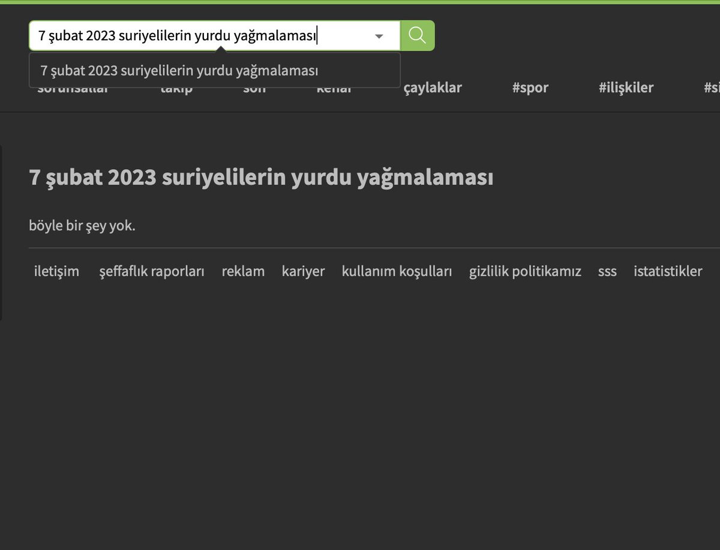
Task: Select the autocomplete suggestion below search box
Action: [x=179, y=71]
